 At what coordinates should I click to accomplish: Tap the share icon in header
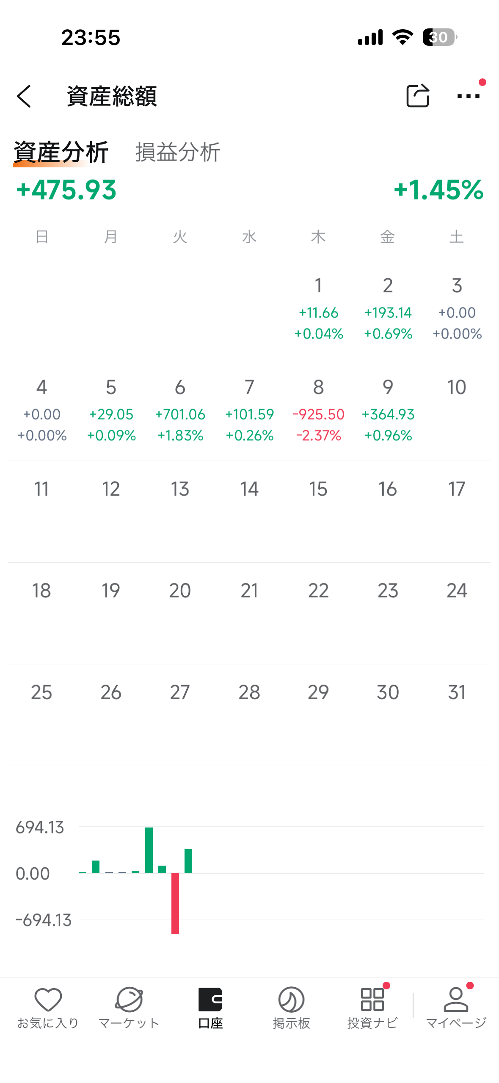(x=417, y=96)
